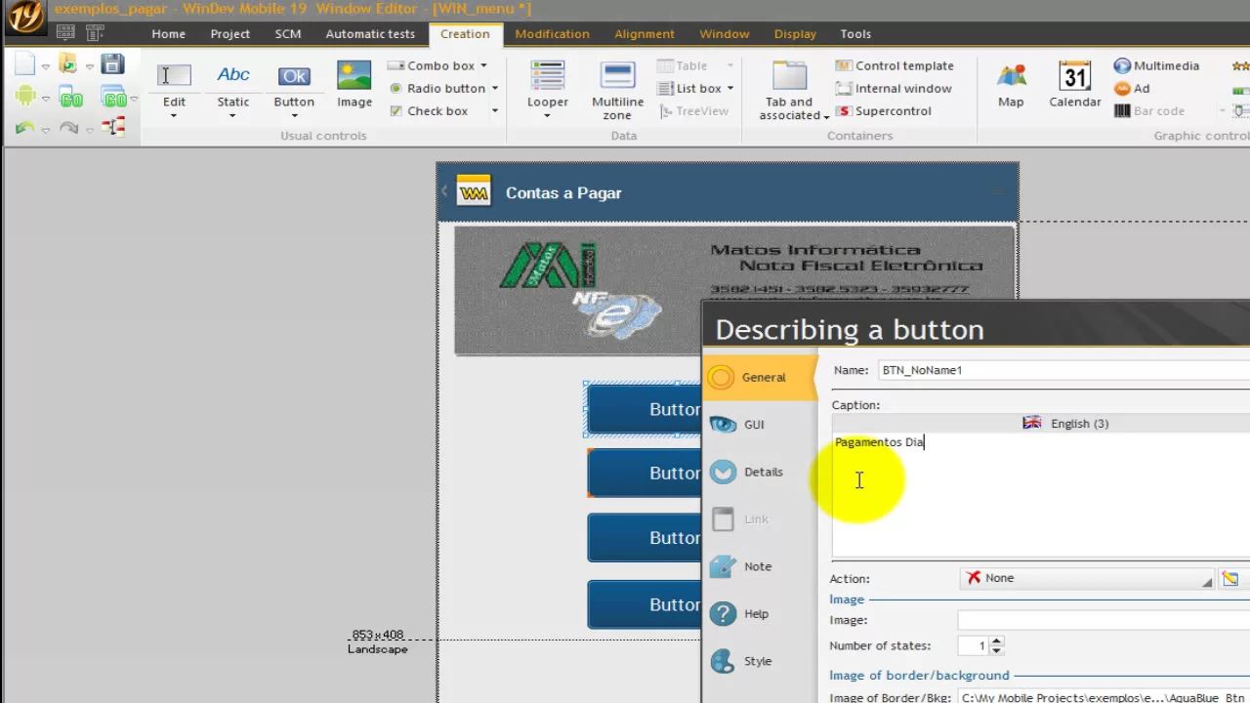The image size is (1250, 703).
Task: Open the Radio button dropdown arrow
Action: 495,88
